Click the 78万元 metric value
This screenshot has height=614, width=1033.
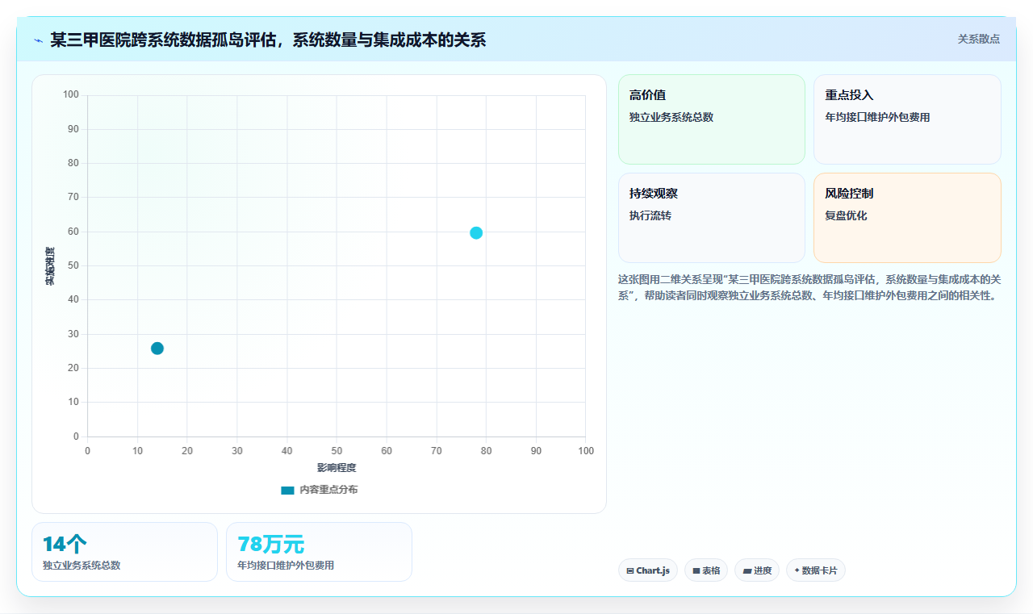[x=270, y=545]
